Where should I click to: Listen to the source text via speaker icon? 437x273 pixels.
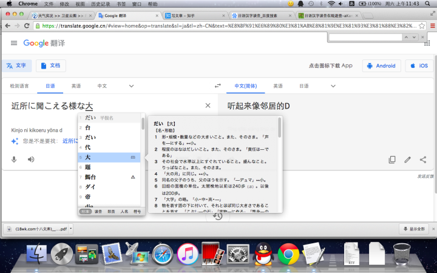pyautogui.click(x=31, y=160)
